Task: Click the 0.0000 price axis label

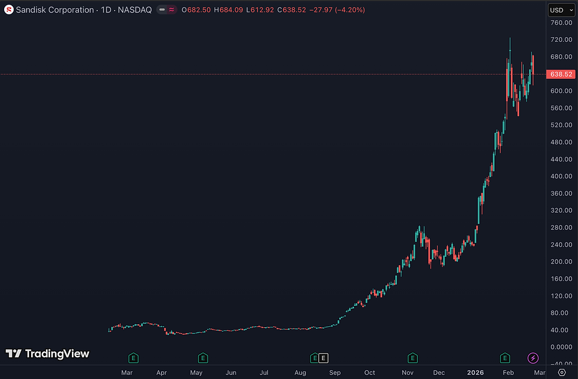Action: pos(561,347)
